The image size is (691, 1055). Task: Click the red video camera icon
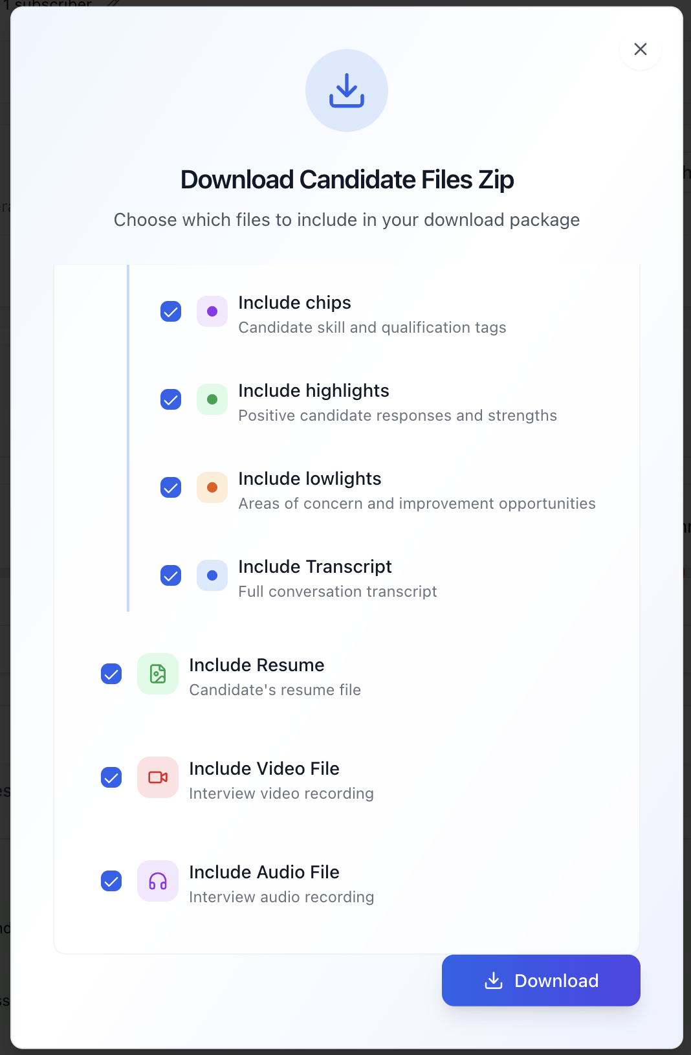pyautogui.click(x=158, y=777)
